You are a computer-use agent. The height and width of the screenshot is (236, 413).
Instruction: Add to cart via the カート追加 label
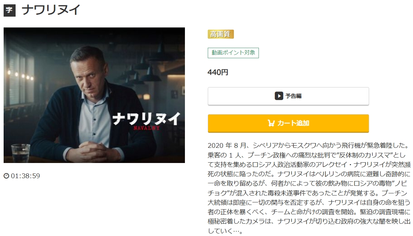tap(293, 123)
